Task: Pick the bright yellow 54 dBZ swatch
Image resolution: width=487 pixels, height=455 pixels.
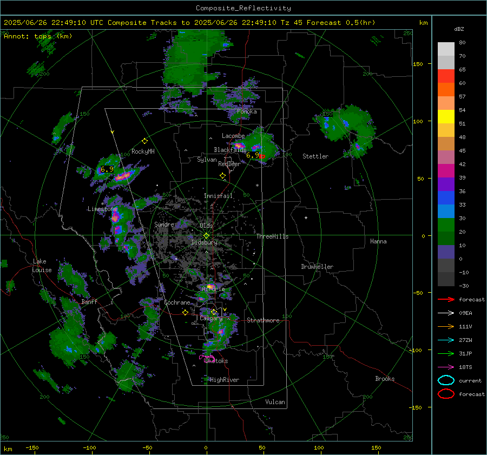Action: click(x=446, y=116)
